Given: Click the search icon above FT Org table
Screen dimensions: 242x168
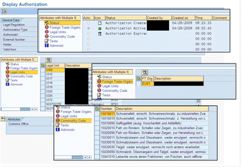Looking at the screenshot, I should pyautogui.click(x=144, y=72).
